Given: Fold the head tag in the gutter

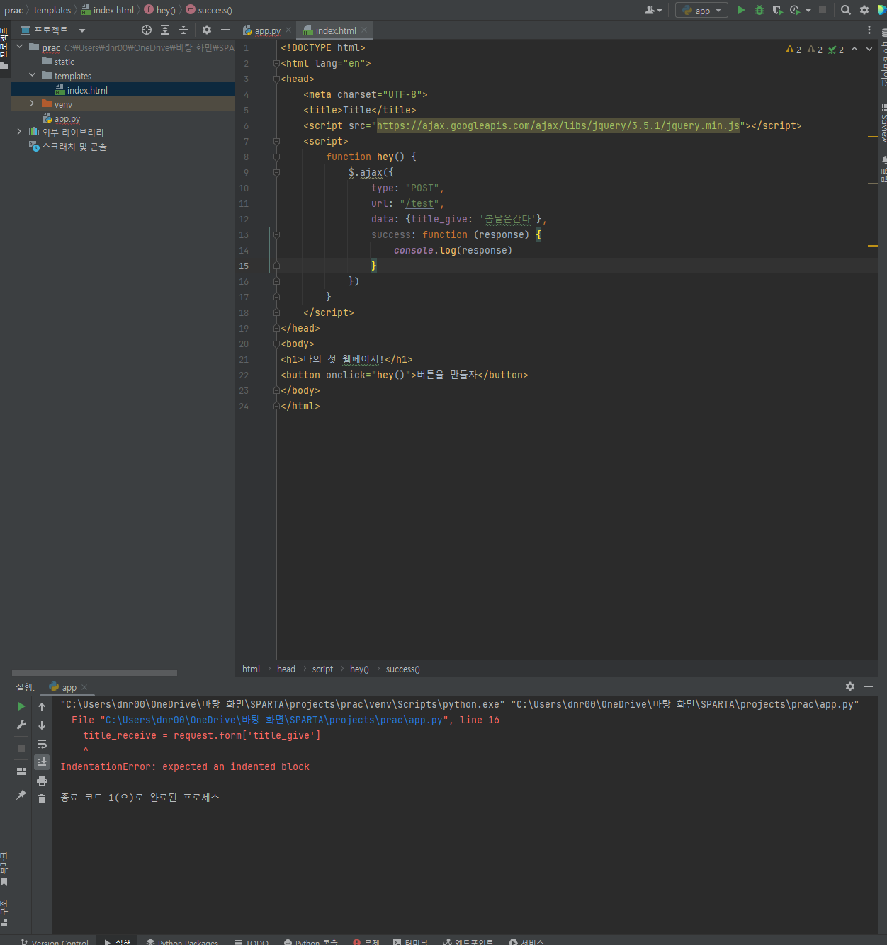Looking at the screenshot, I should [276, 79].
